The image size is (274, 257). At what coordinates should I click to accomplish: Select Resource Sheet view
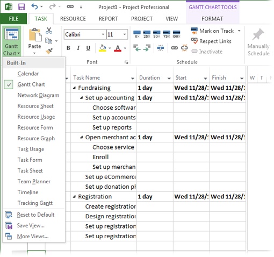[x=34, y=106]
